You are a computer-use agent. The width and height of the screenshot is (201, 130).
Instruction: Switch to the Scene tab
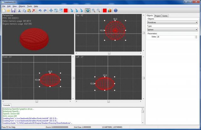pos(165,15)
